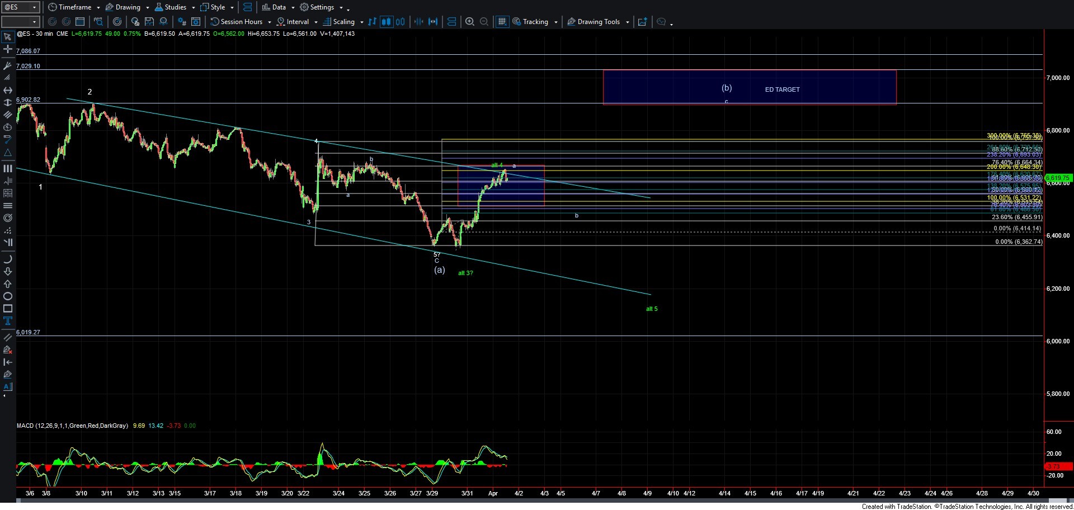Click the zoom out magnifier icon
Screen dimensions: 1074x510
(x=484, y=22)
